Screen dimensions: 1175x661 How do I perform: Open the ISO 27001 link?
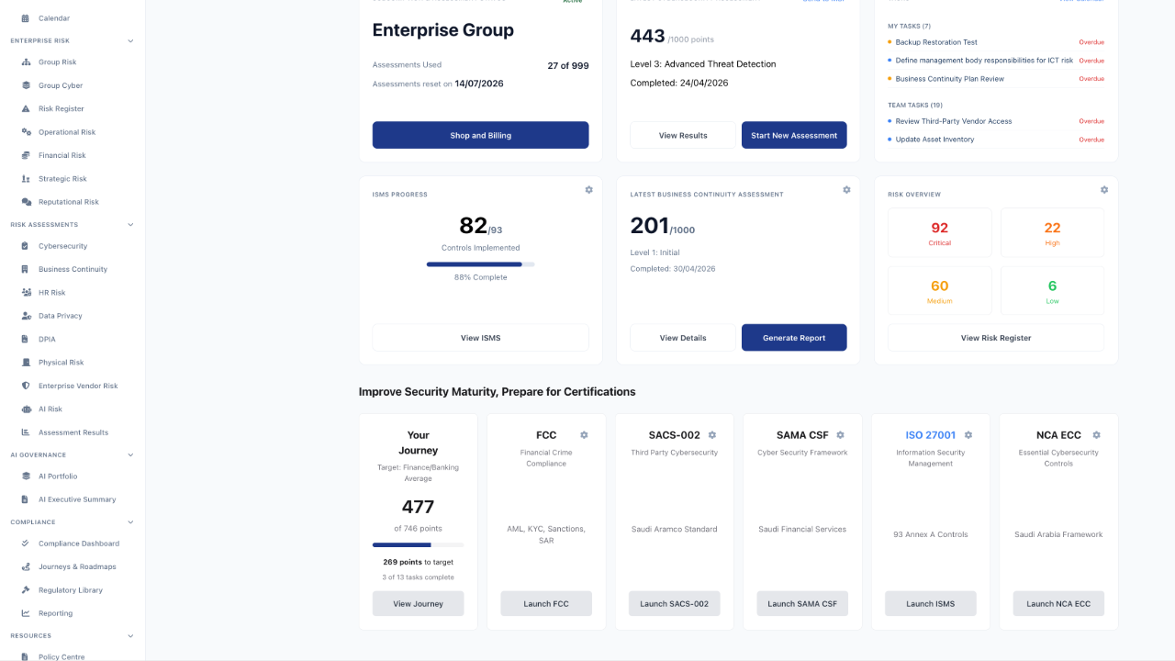(931, 435)
